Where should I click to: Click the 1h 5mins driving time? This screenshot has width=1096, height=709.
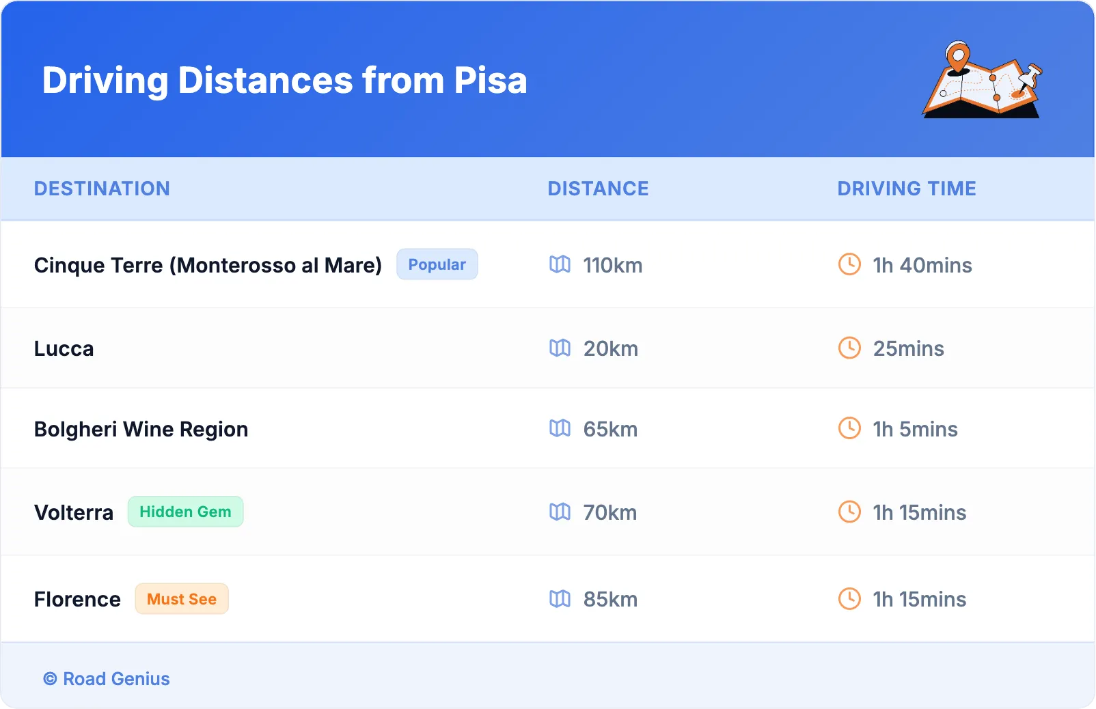coord(916,429)
